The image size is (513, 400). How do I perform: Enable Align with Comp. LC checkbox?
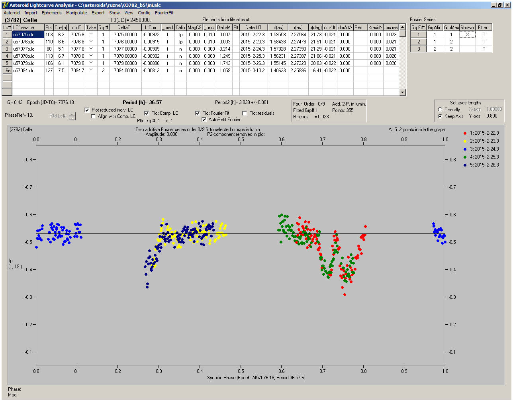pos(94,116)
